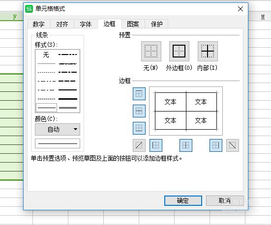Screen dimensions: 271x225
Task: Click the 取消 cancel button
Action: click(x=225, y=200)
